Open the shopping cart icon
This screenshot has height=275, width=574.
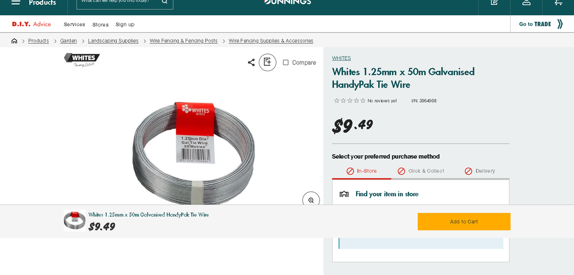[x=558, y=2]
